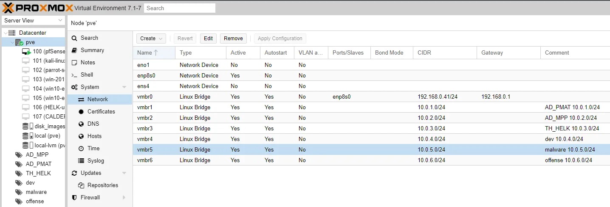Image resolution: width=610 pixels, height=207 pixels.
Task: Click the Revert button
Action: (x=185, y=38)
